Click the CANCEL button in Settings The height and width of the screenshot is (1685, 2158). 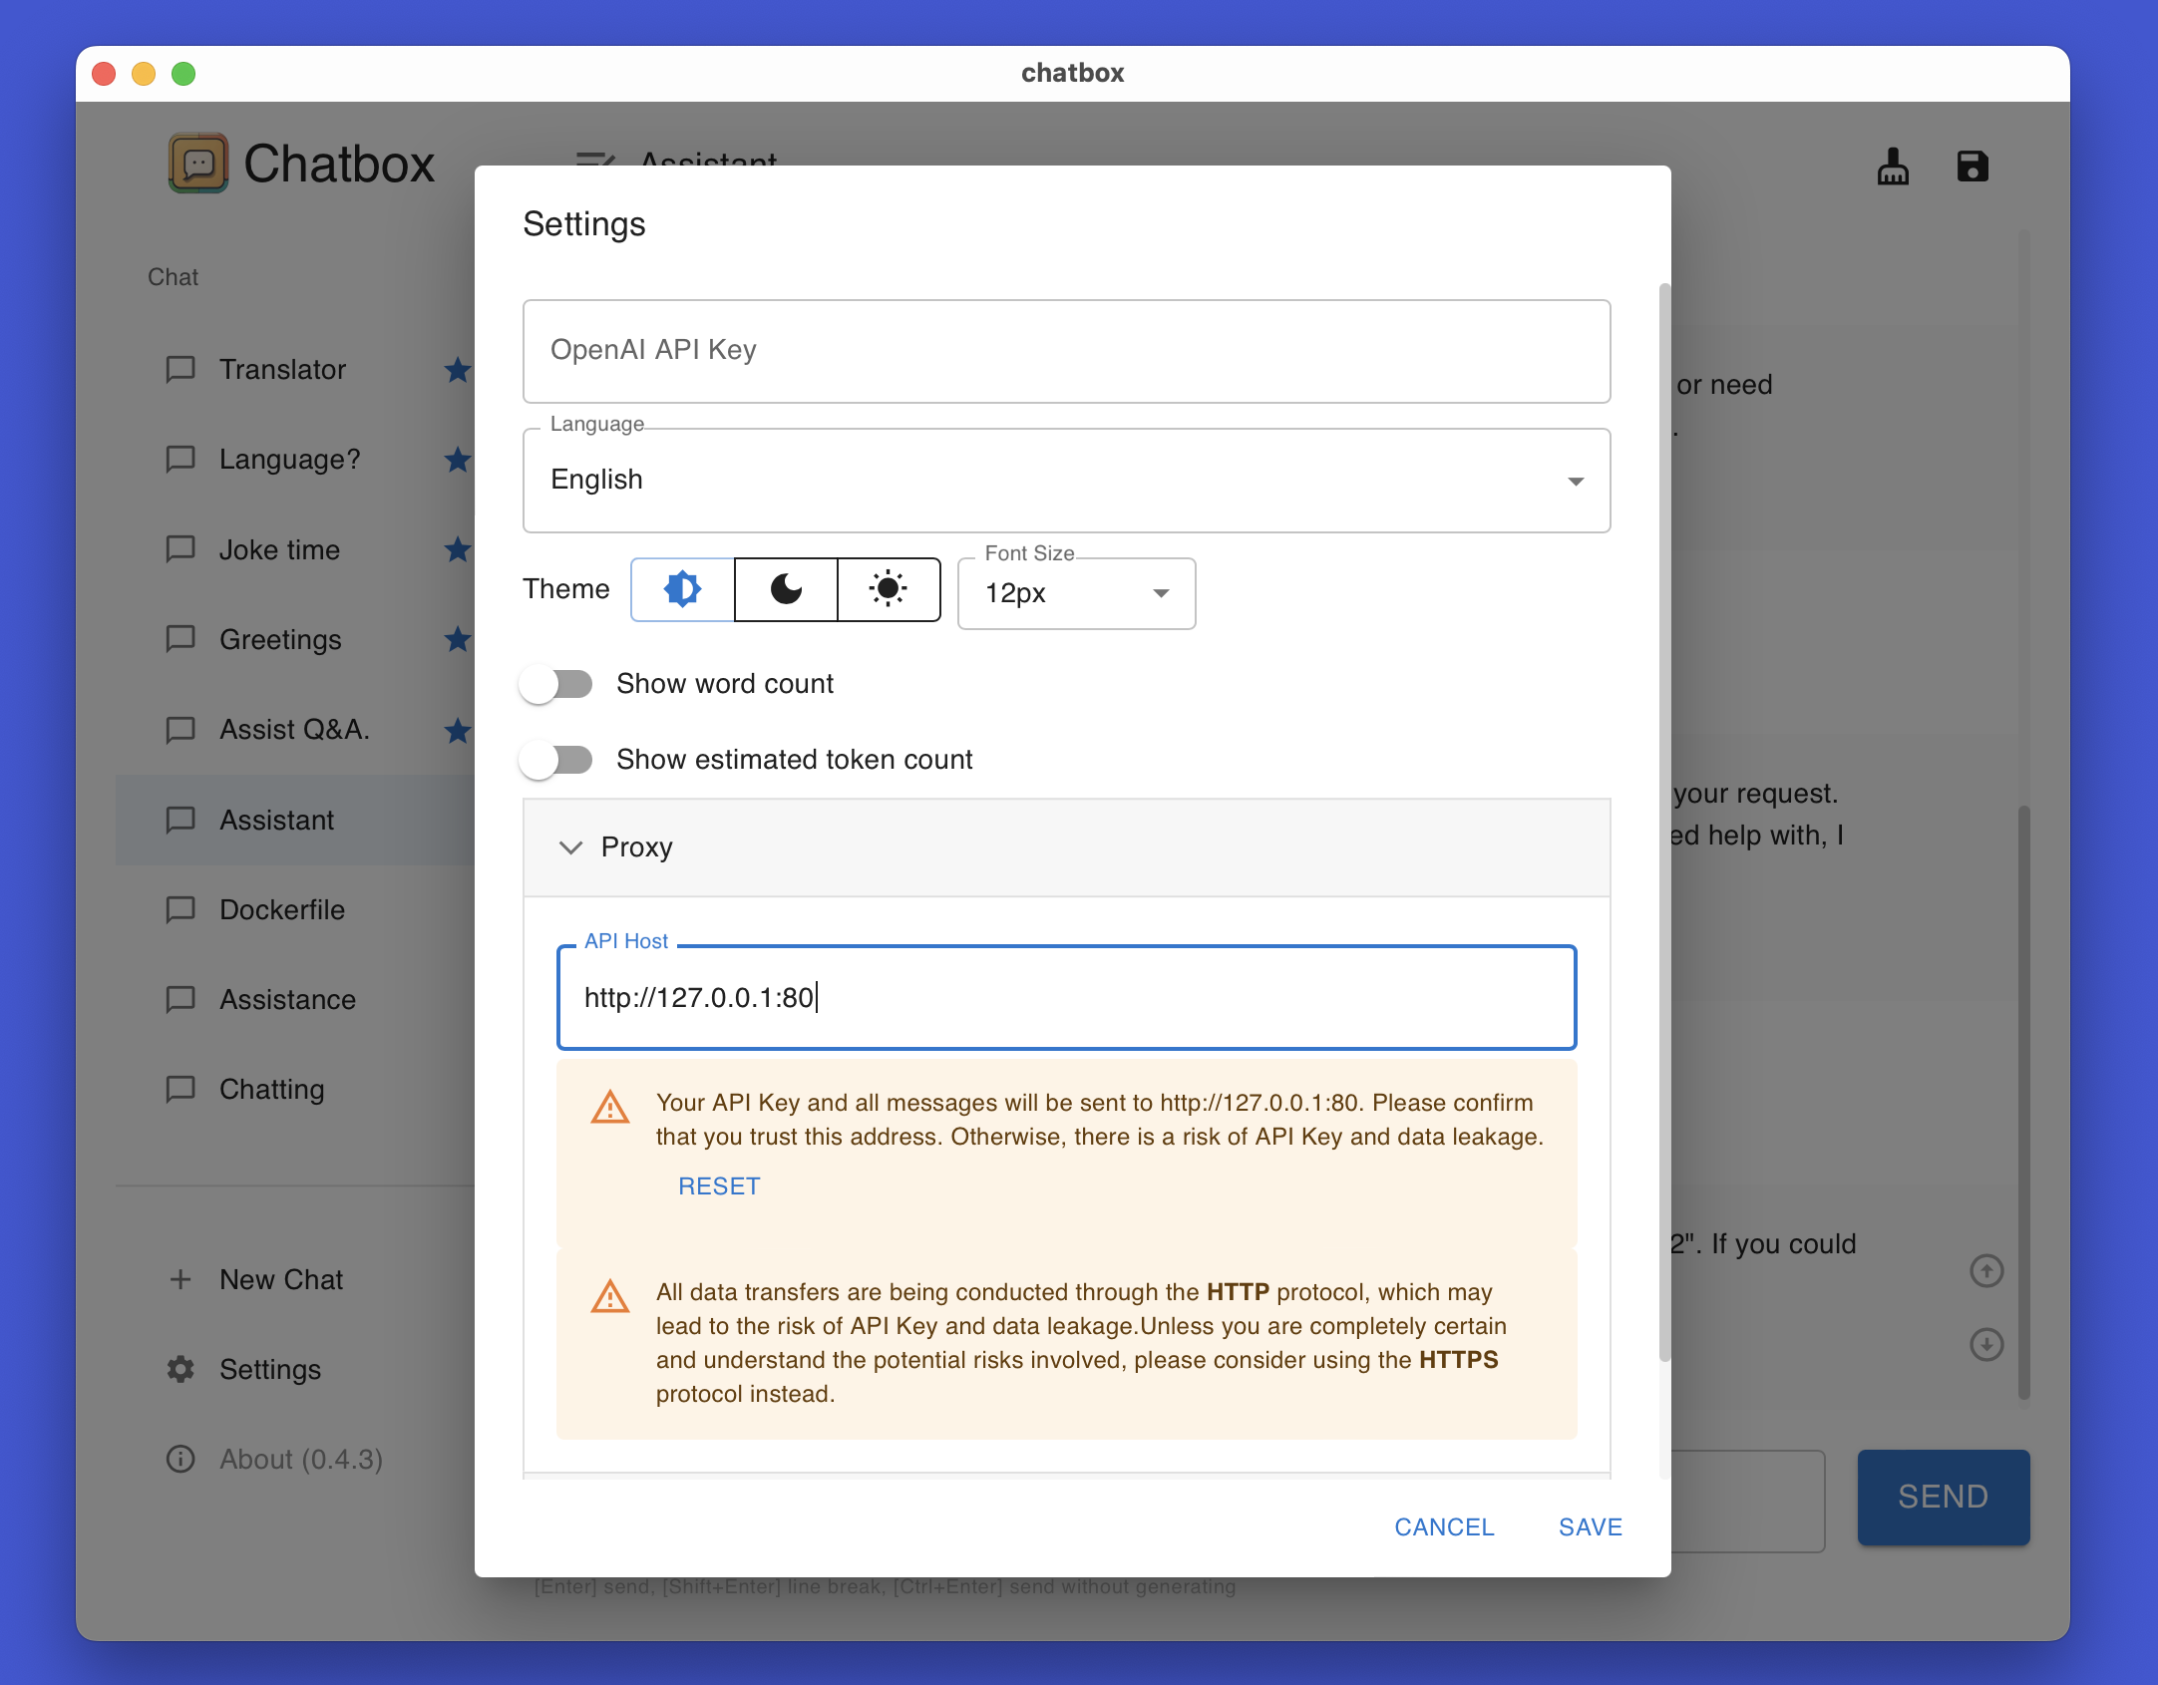tap(1443, 1526)
